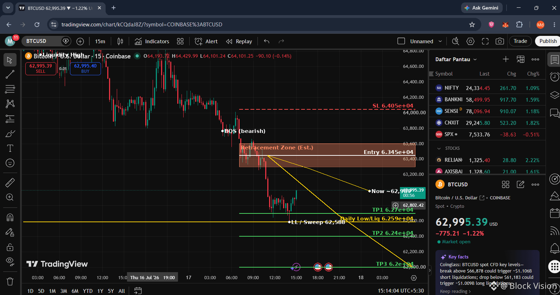Take a chart snapshot with camera

coord(499,41)
